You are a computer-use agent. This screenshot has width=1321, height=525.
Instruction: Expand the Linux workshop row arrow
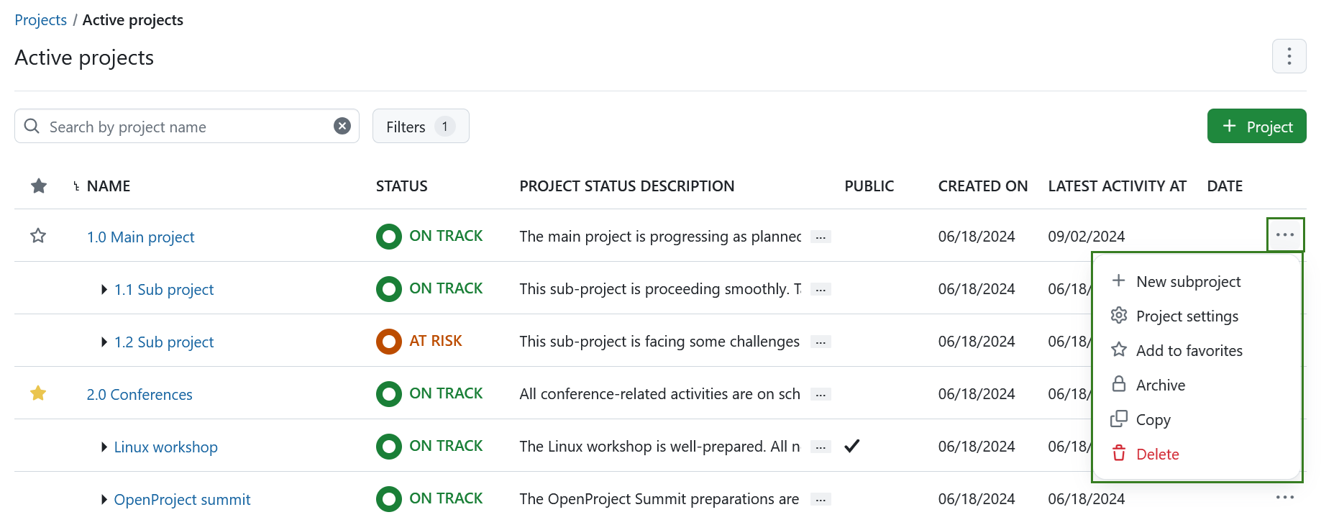[104, 447]
